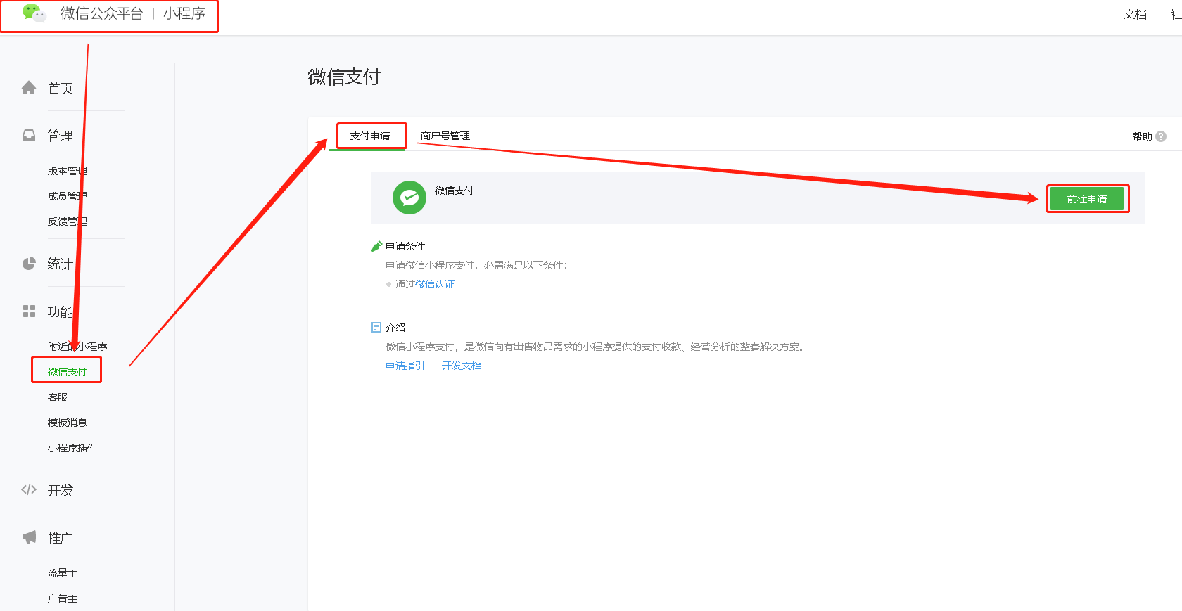
Task: Switch to the 支付申请 tab
Action: (x=370, y=136)
